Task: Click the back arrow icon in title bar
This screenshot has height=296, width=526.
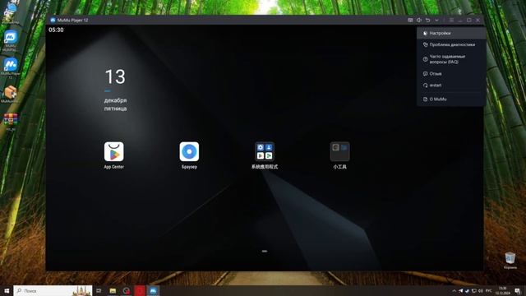Action: tap(427, 20)
